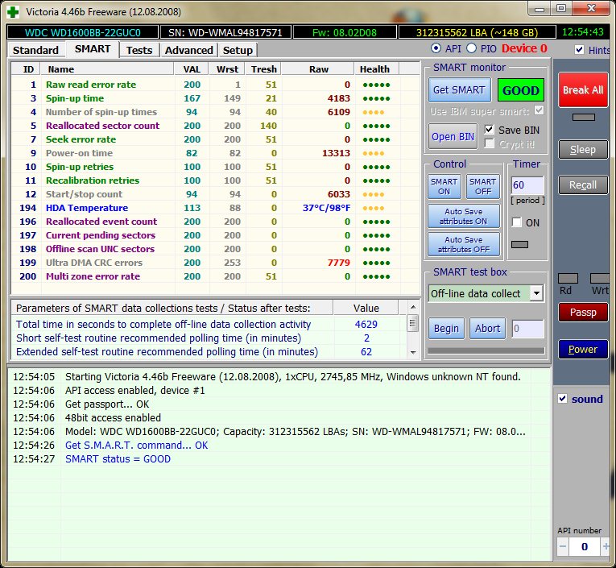Turn SMART OFF
616x568 pixels.
(483, 186)
